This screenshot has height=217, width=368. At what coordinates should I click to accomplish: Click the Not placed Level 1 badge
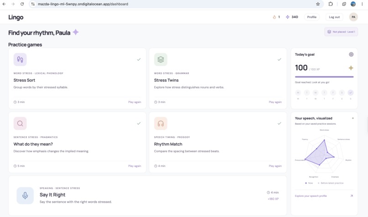point(341,32)
